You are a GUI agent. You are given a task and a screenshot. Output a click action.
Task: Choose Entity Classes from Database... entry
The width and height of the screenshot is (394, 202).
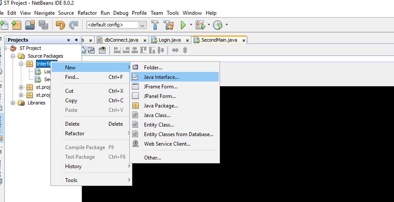pyautogui.click(x=174, y=134)
